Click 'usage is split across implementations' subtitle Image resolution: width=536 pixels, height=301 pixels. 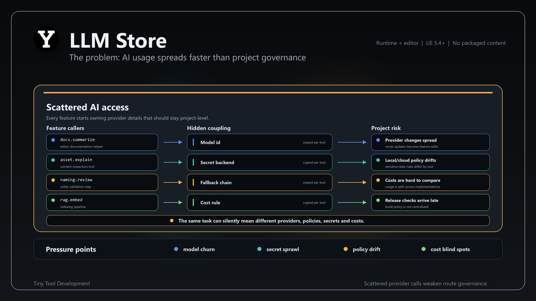point(413,187)
